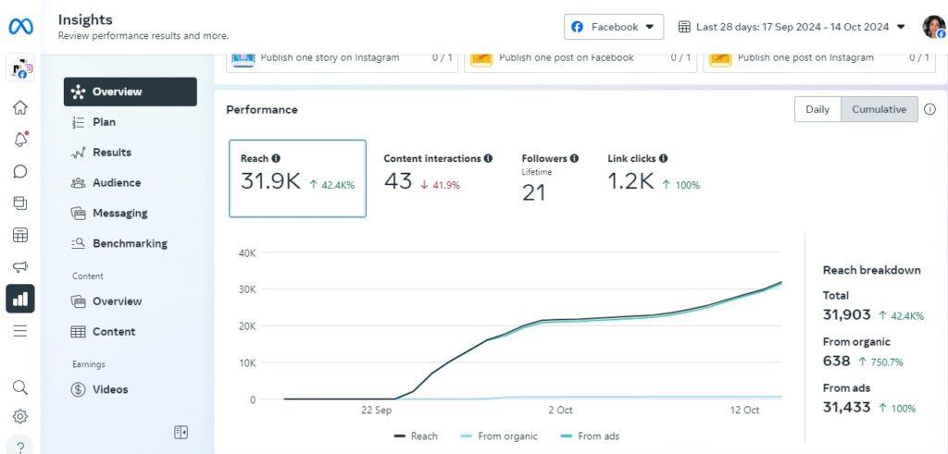Select the Content interactions metric
This screenshot has width=948, height=454.
(x=437, y=173)
